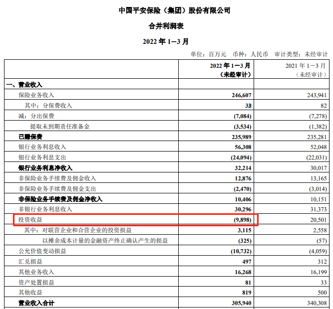Select the row label 银行业务利息支出
The width and height of the screenshot is (333, 309).
(x=42, y=157)
